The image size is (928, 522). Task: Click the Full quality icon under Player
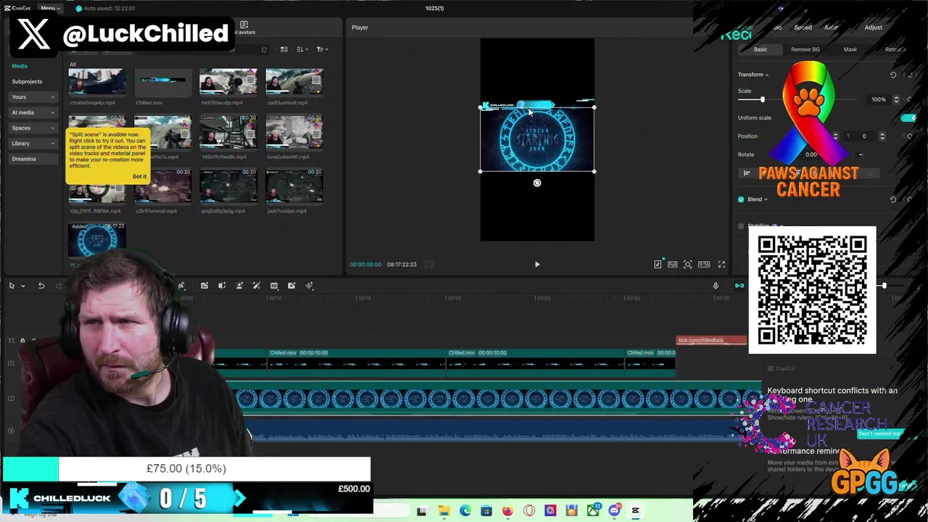coord(672,265)
